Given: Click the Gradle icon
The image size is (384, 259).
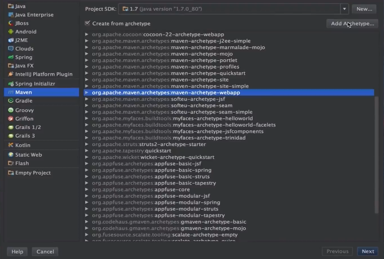Looking at the screenshot, I should pyautogui.click(x=11, y=101).
